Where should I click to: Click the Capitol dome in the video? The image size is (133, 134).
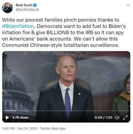point(16,86)
